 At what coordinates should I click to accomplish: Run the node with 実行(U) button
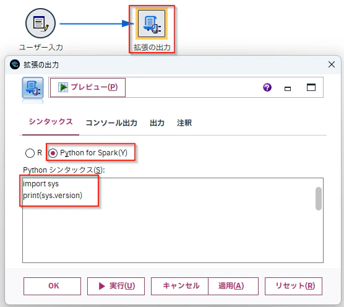click(116, 286)
